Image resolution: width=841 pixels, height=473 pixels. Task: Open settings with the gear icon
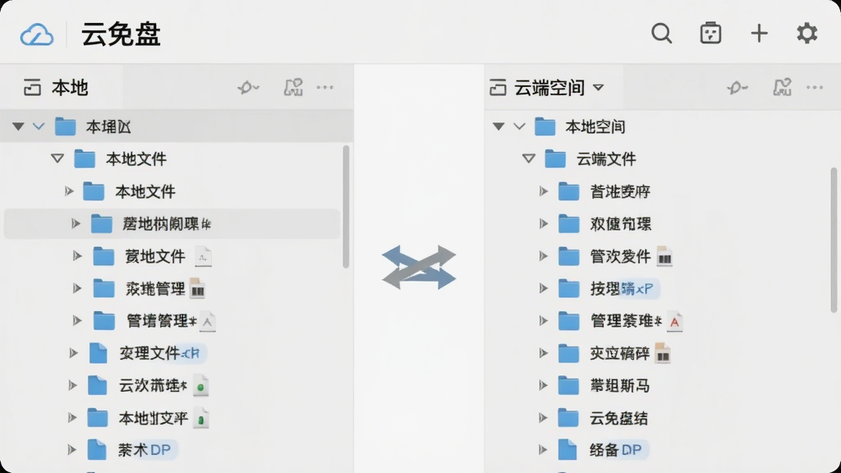(807, 33)
